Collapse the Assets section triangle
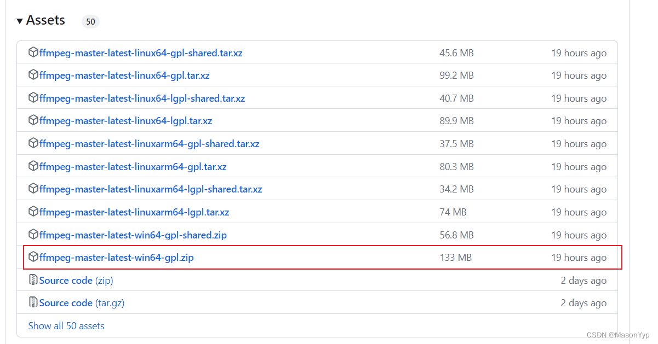This screenshot has height=344, width=658. 20,21
